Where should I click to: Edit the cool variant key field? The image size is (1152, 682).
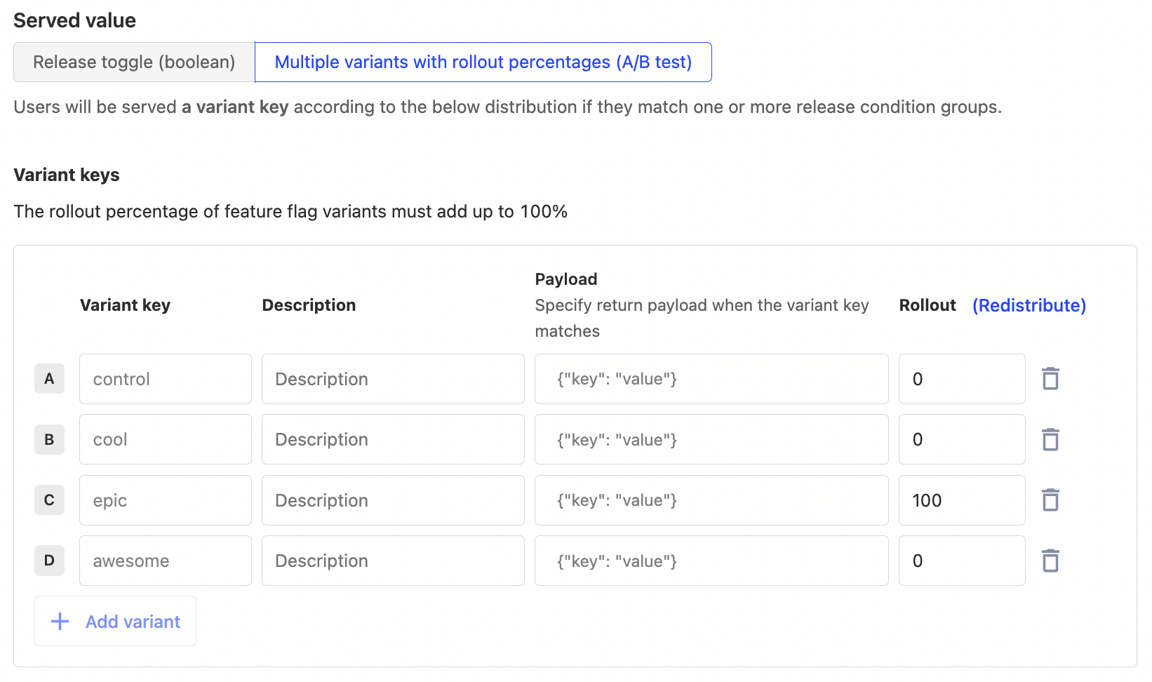(x=165, y=440)
